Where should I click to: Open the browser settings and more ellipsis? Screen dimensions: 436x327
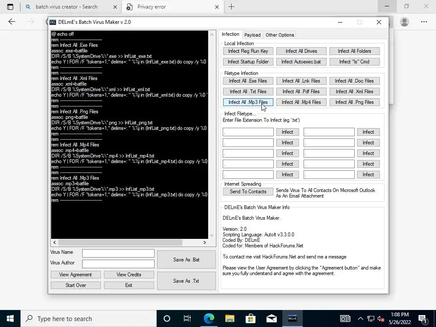coord(424,22)
